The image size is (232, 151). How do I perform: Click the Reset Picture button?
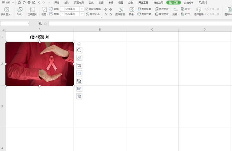pyautogui.click(x=162, y=14)
